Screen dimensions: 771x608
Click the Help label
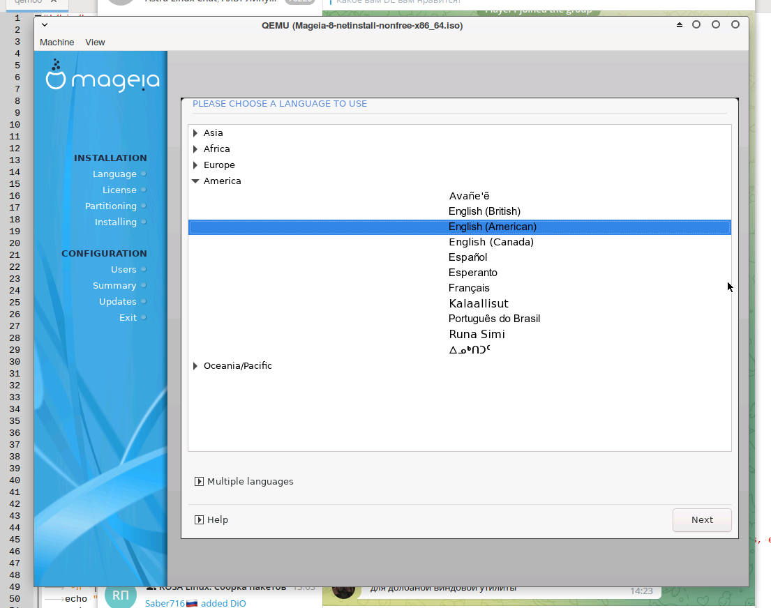tap(217, 519)
